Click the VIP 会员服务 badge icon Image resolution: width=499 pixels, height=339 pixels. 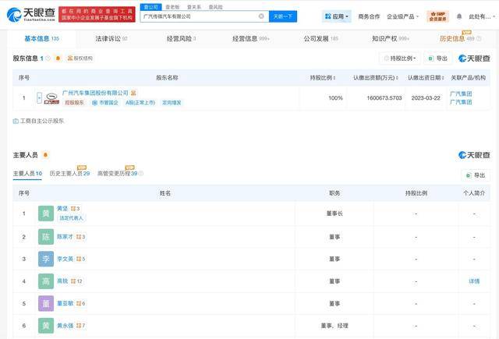coord(437,16)
